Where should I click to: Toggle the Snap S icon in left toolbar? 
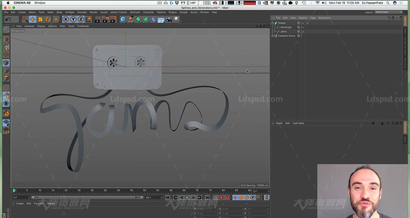click(x=6, y=103)
